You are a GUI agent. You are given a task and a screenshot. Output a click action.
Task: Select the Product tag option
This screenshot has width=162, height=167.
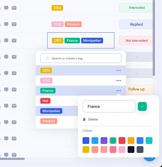[49, 121]
